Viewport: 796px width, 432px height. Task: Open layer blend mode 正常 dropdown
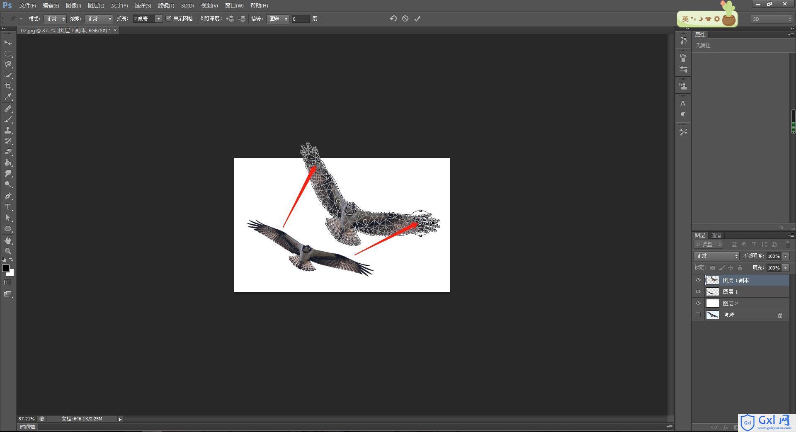716,256
